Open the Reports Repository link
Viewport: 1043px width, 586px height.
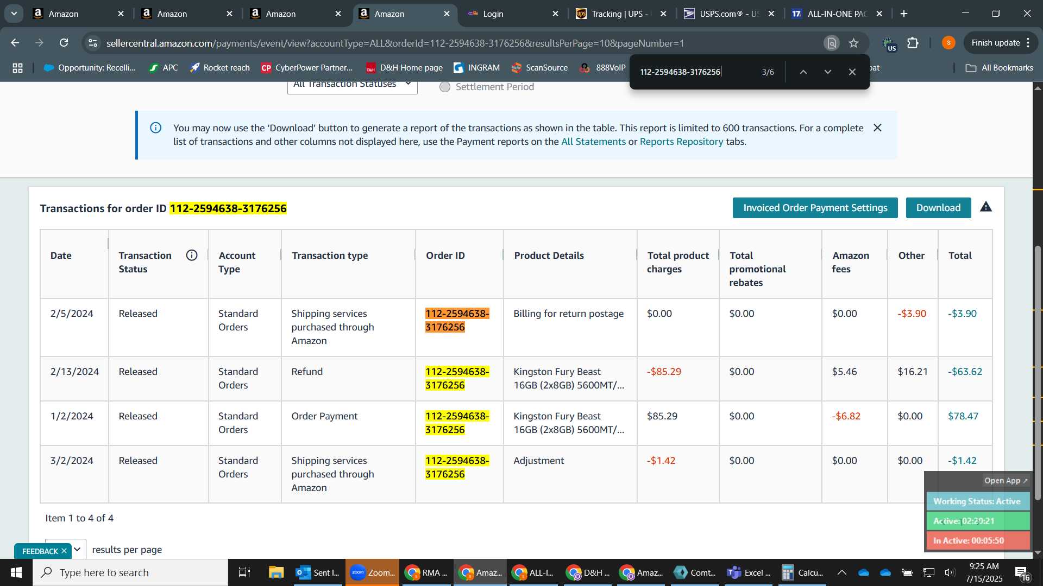pos(681,142)
